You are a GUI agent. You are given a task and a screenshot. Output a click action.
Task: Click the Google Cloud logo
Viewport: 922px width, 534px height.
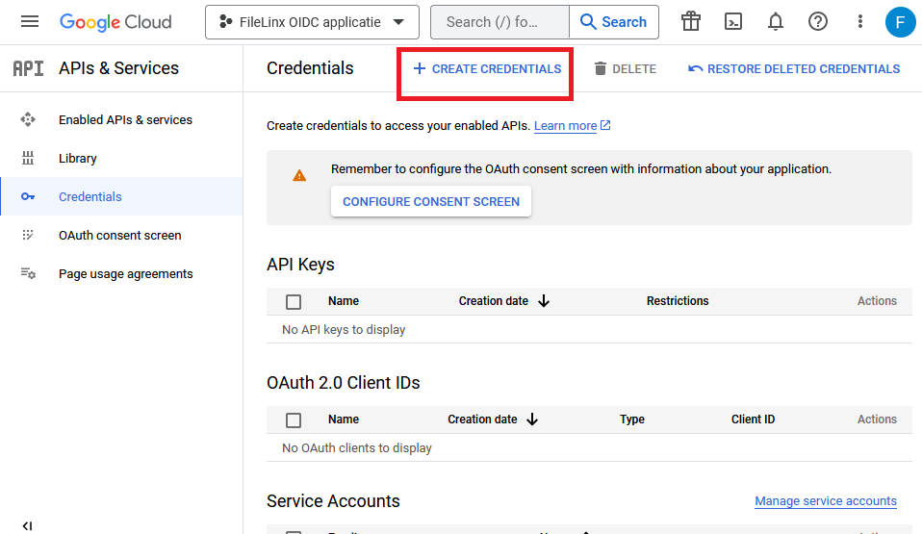point(115,22)
